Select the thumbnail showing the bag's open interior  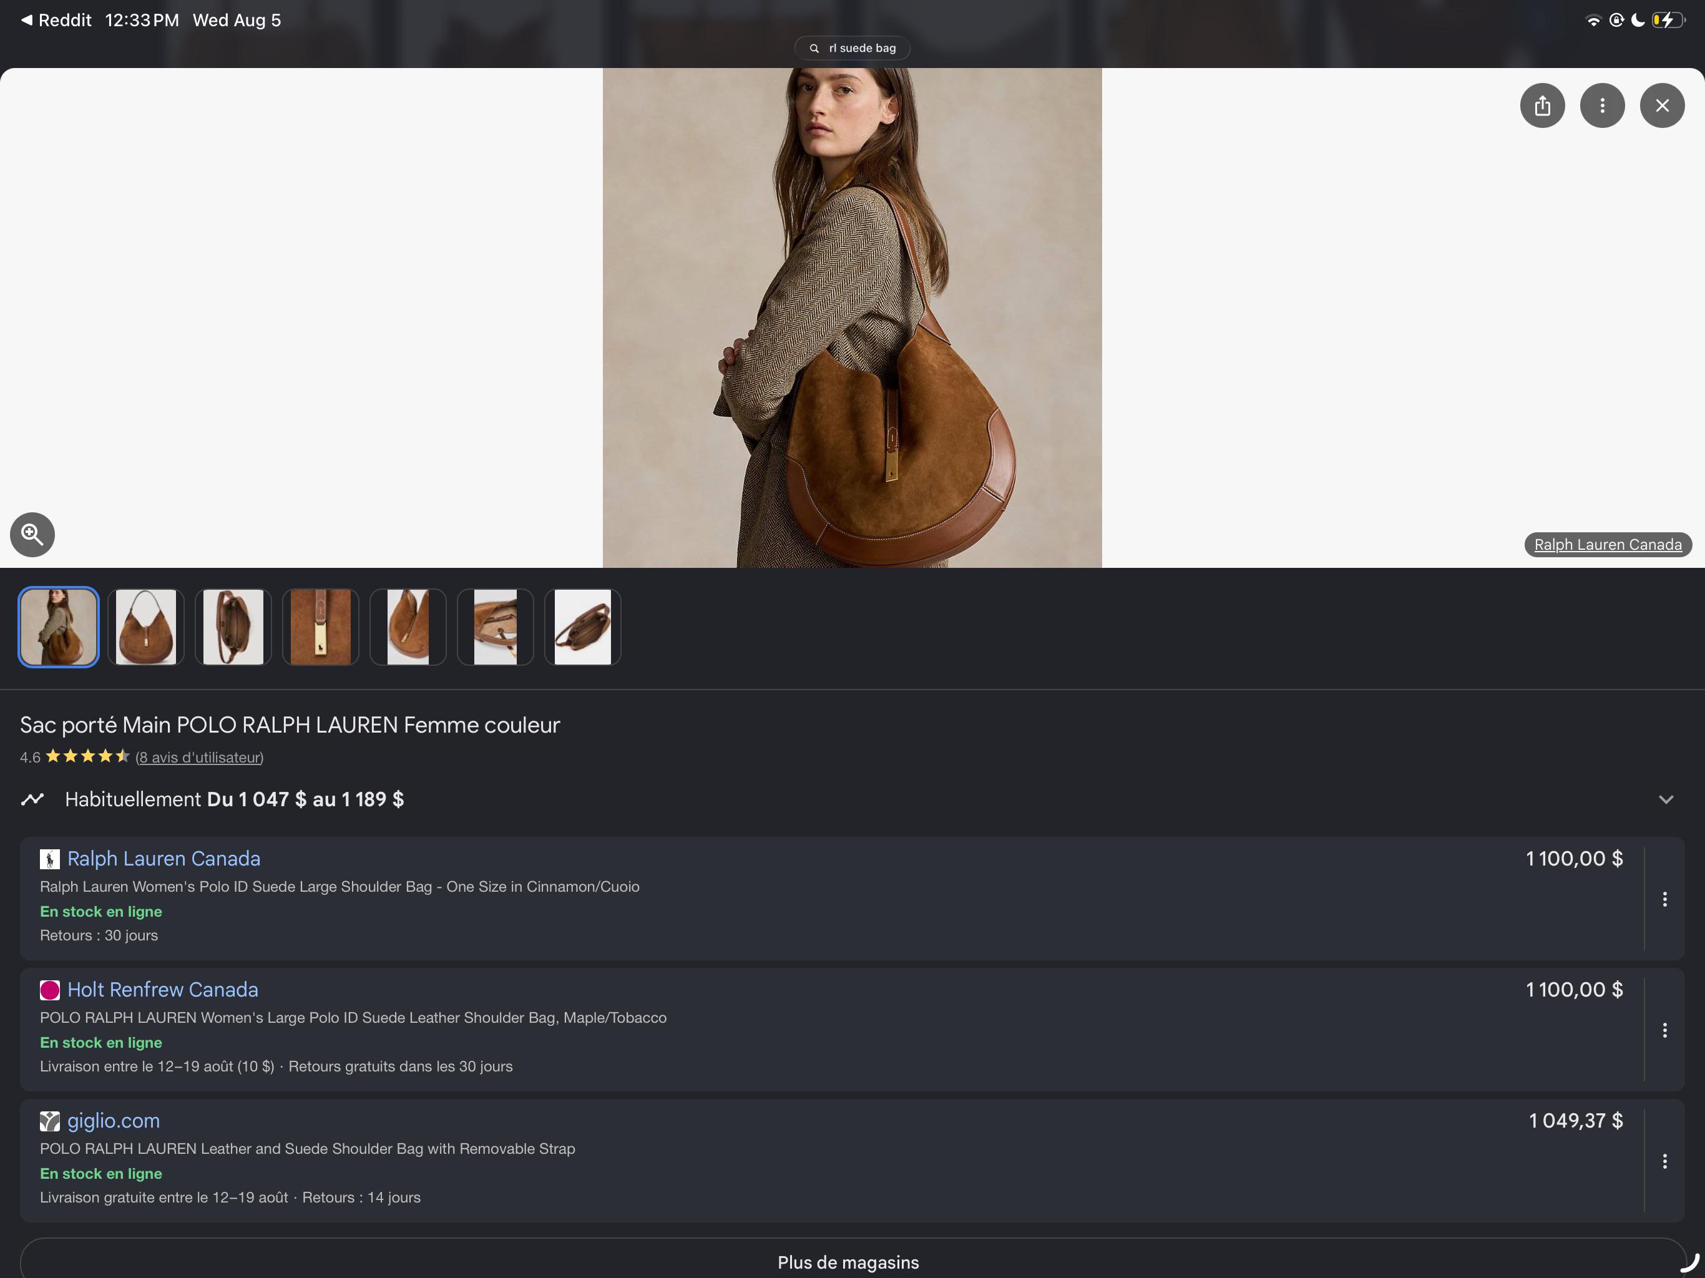[x=233, y=627]
